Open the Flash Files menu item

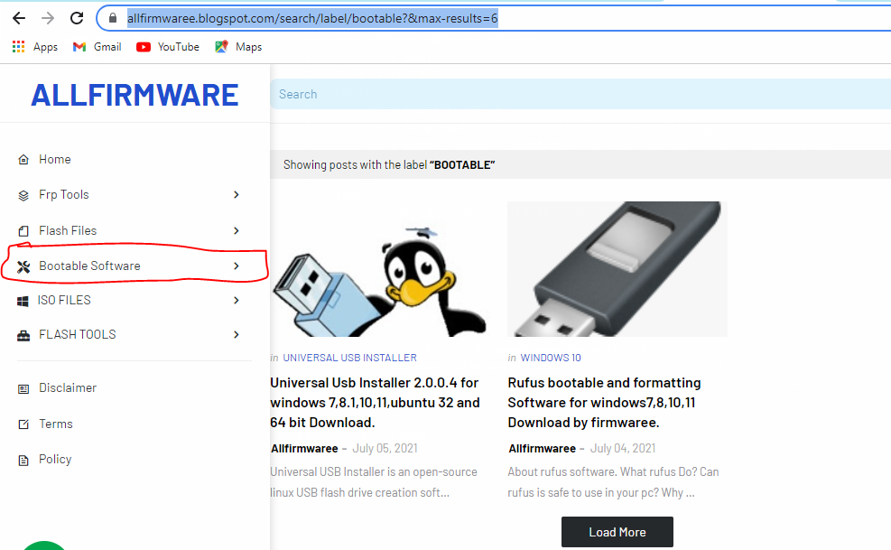coord(68,230)
